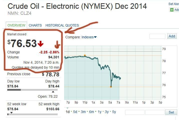Click the red down arrow beside price
The image size is (179, 120).
click(41, 44)
